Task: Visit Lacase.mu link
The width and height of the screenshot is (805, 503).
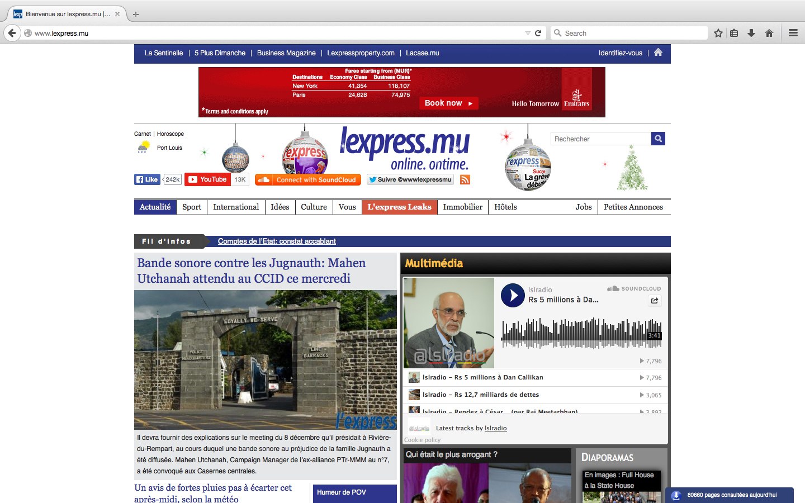Action: pos(423,53)
